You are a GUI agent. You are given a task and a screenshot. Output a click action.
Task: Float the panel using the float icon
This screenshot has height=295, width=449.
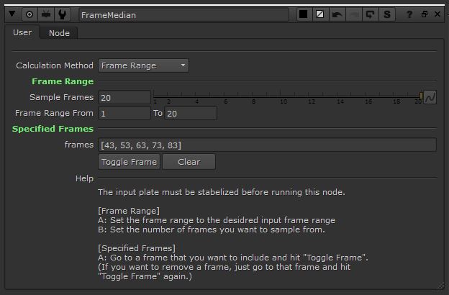coord(424,14)
